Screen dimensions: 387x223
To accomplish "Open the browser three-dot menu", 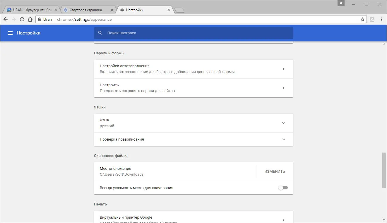I will (x=381, y=19).
